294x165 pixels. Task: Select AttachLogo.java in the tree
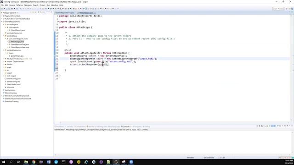[x=17, y=42]
